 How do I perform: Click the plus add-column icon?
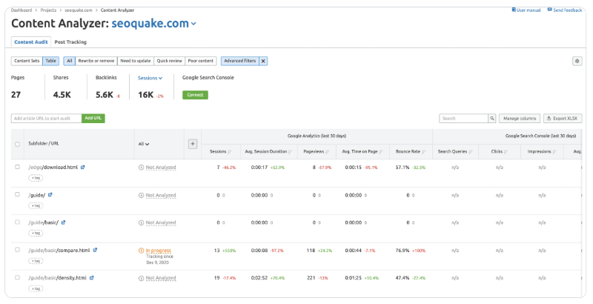193,143
